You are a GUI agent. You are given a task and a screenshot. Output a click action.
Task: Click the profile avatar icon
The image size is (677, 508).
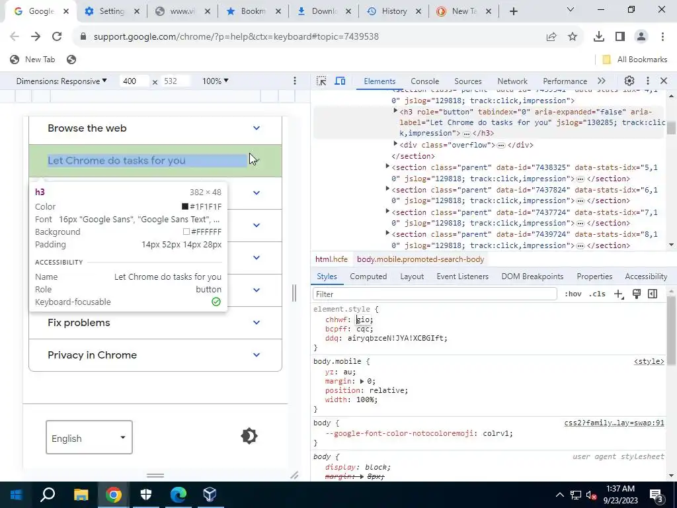pyautogui.click(x=641, y=37)
